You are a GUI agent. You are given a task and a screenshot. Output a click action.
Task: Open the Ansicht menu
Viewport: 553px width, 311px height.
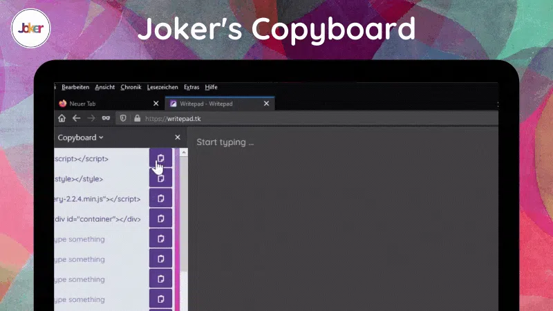click(x=105, y=87)
